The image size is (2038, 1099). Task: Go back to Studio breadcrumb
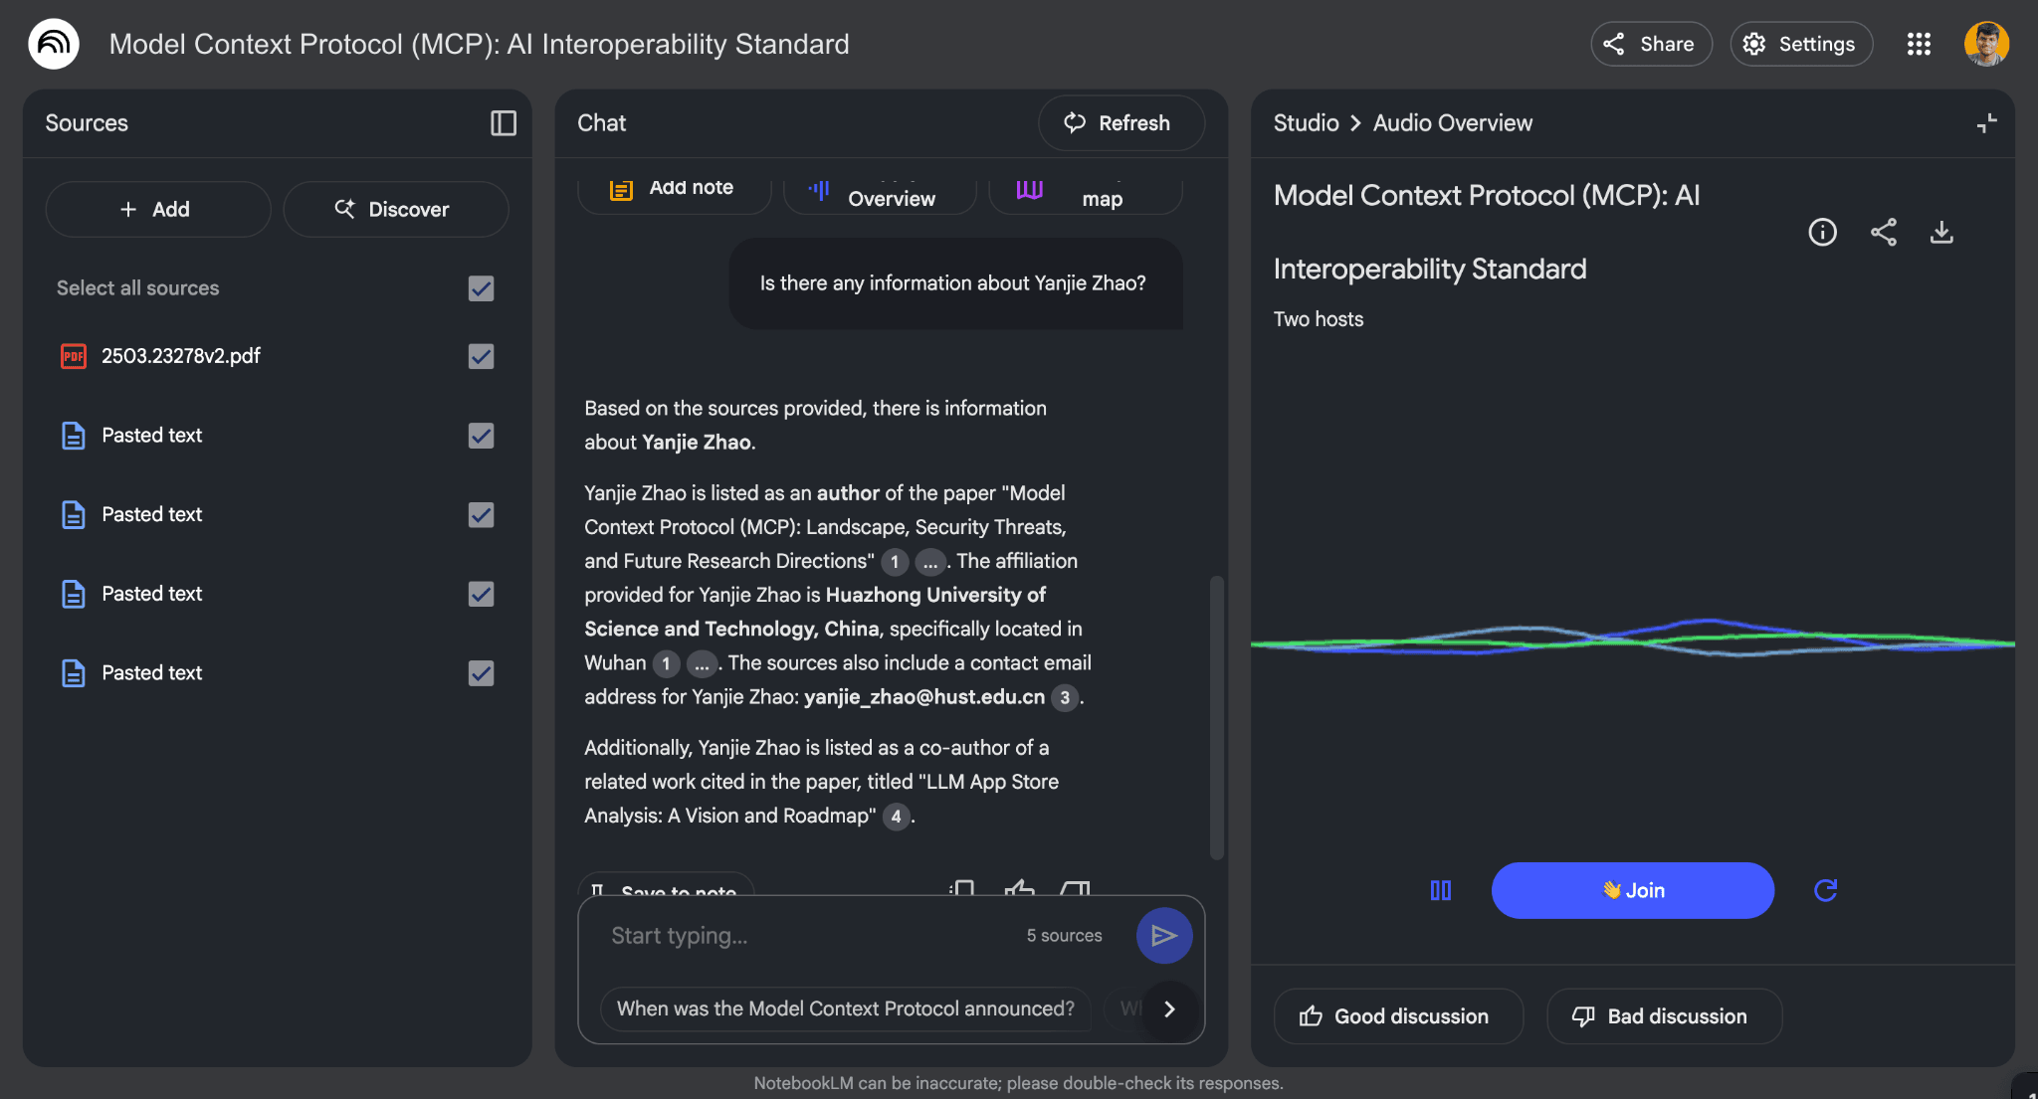(1306, 123)
